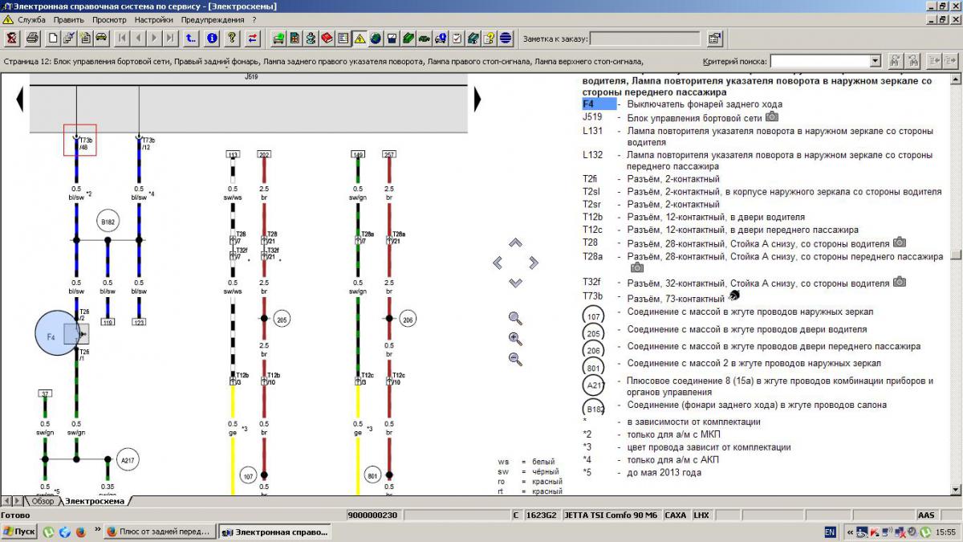Pan diagram down with arrow
Viewport: 963px width, 542px height.
[x=515, y=283]
